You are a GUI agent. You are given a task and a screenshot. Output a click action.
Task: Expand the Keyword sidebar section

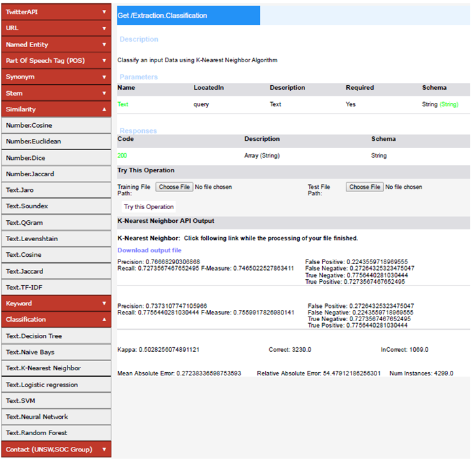click(x=56, y=303)
